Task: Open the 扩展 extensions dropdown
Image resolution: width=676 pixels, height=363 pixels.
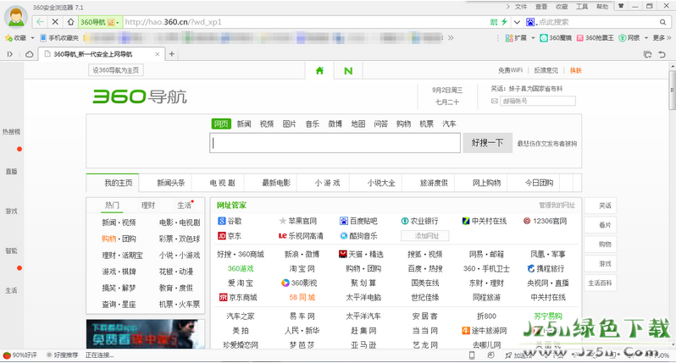Action: (x=520, y=38)
